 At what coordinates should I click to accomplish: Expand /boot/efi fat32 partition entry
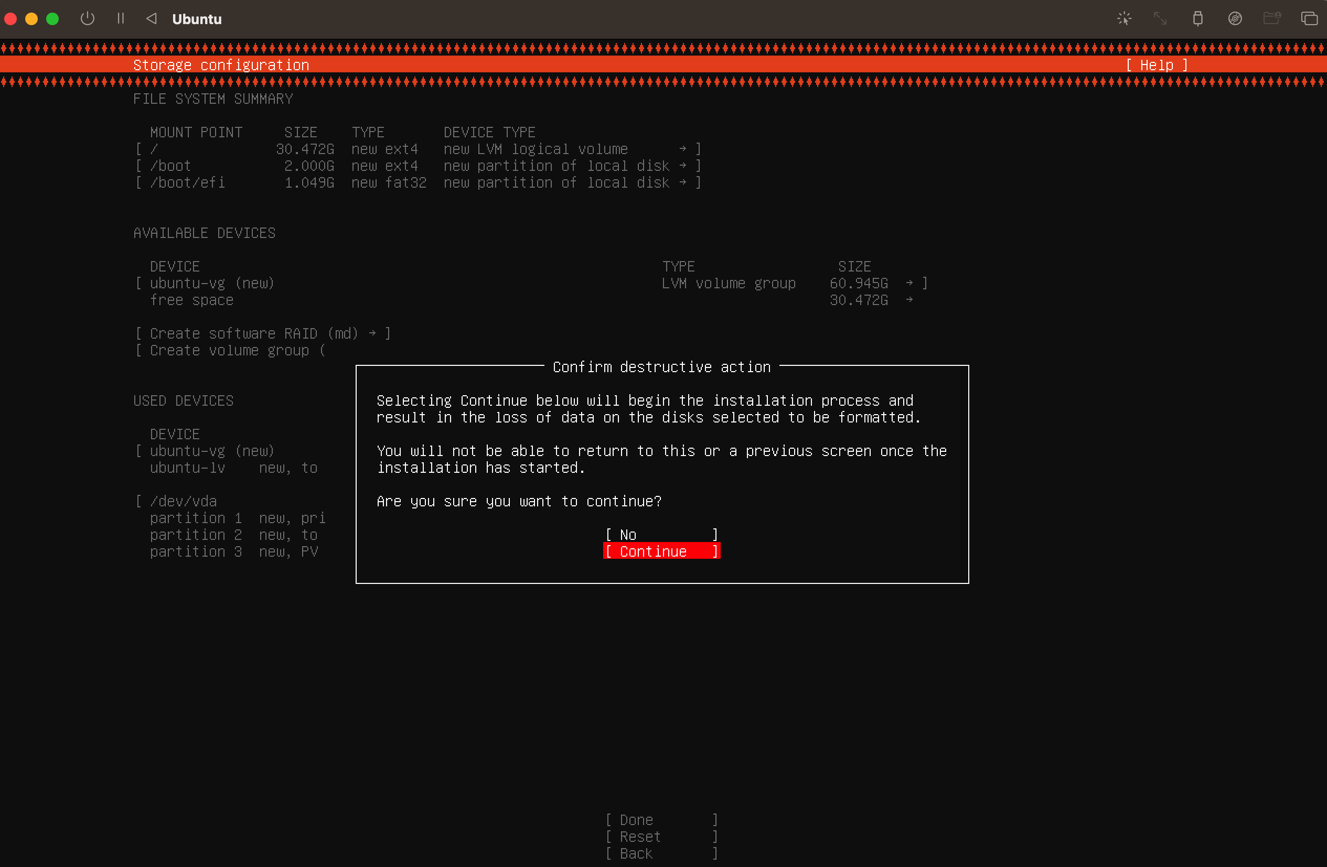point(682,182)
